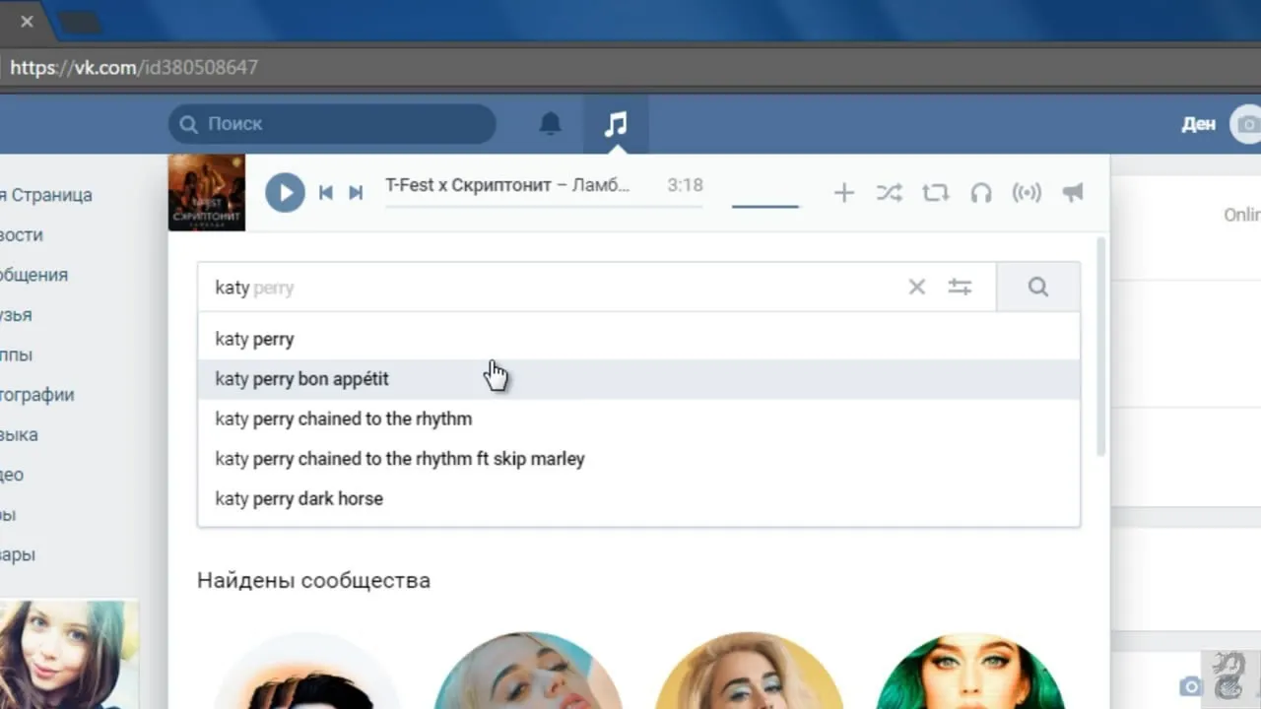Viewport: 1261px width, 709px height.
Task: Adjust the volume slider in the player
Action: (x=765, y=207)
